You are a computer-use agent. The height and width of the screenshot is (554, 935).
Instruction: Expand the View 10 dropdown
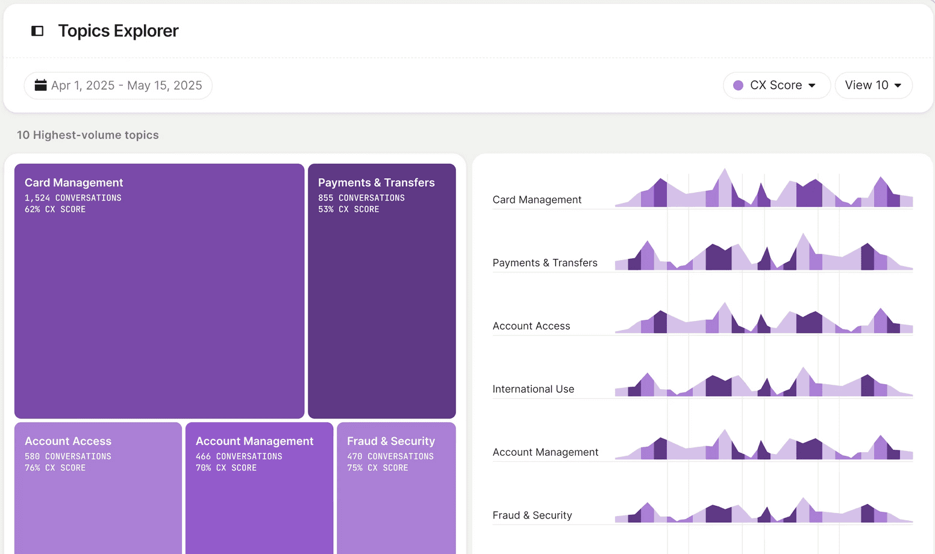(873, 86)
